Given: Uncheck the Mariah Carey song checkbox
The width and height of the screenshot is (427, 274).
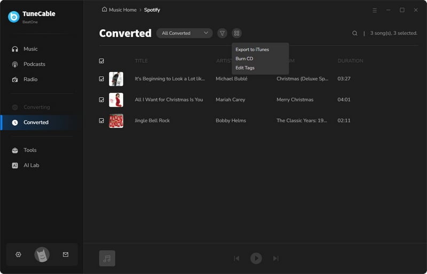Looking at the screenshot, I should coord(101,100).
